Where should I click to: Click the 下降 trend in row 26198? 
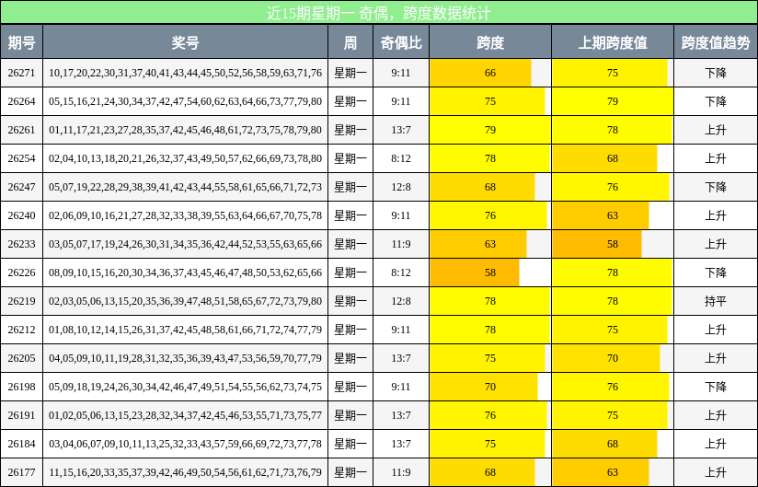pyautogui.click(x=716, y=387)
